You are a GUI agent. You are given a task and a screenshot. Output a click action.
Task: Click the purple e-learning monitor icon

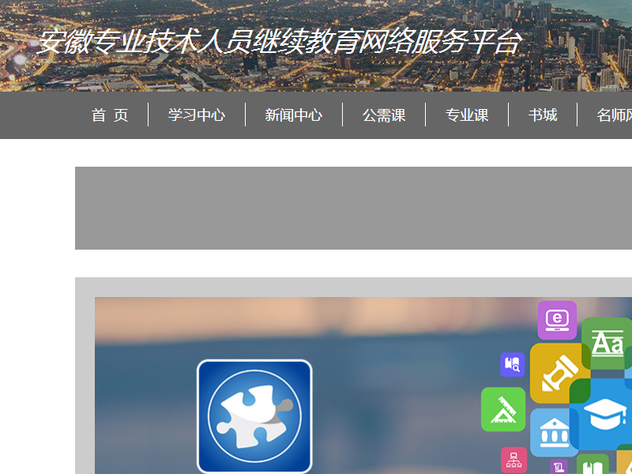click(557, 320)
